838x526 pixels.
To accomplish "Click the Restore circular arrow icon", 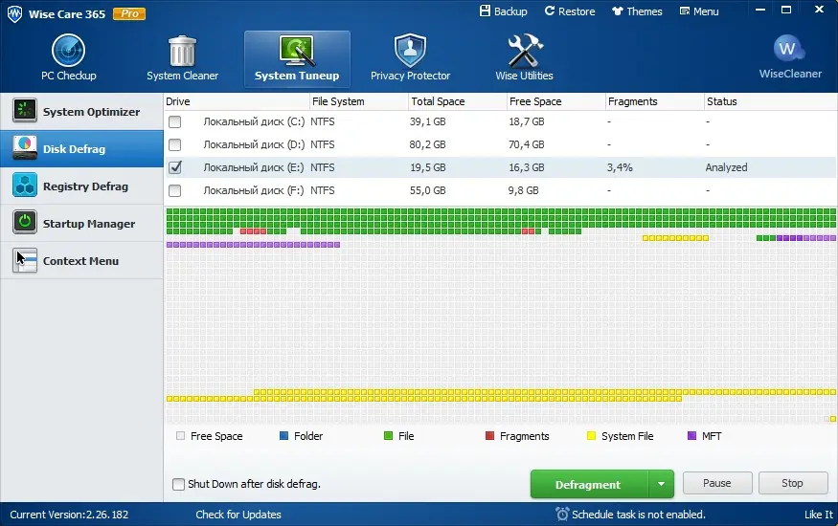I will tap(550, 11).
